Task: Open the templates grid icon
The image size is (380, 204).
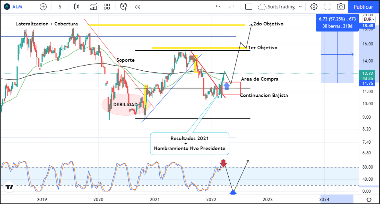Action: click(x=107, y=7)
